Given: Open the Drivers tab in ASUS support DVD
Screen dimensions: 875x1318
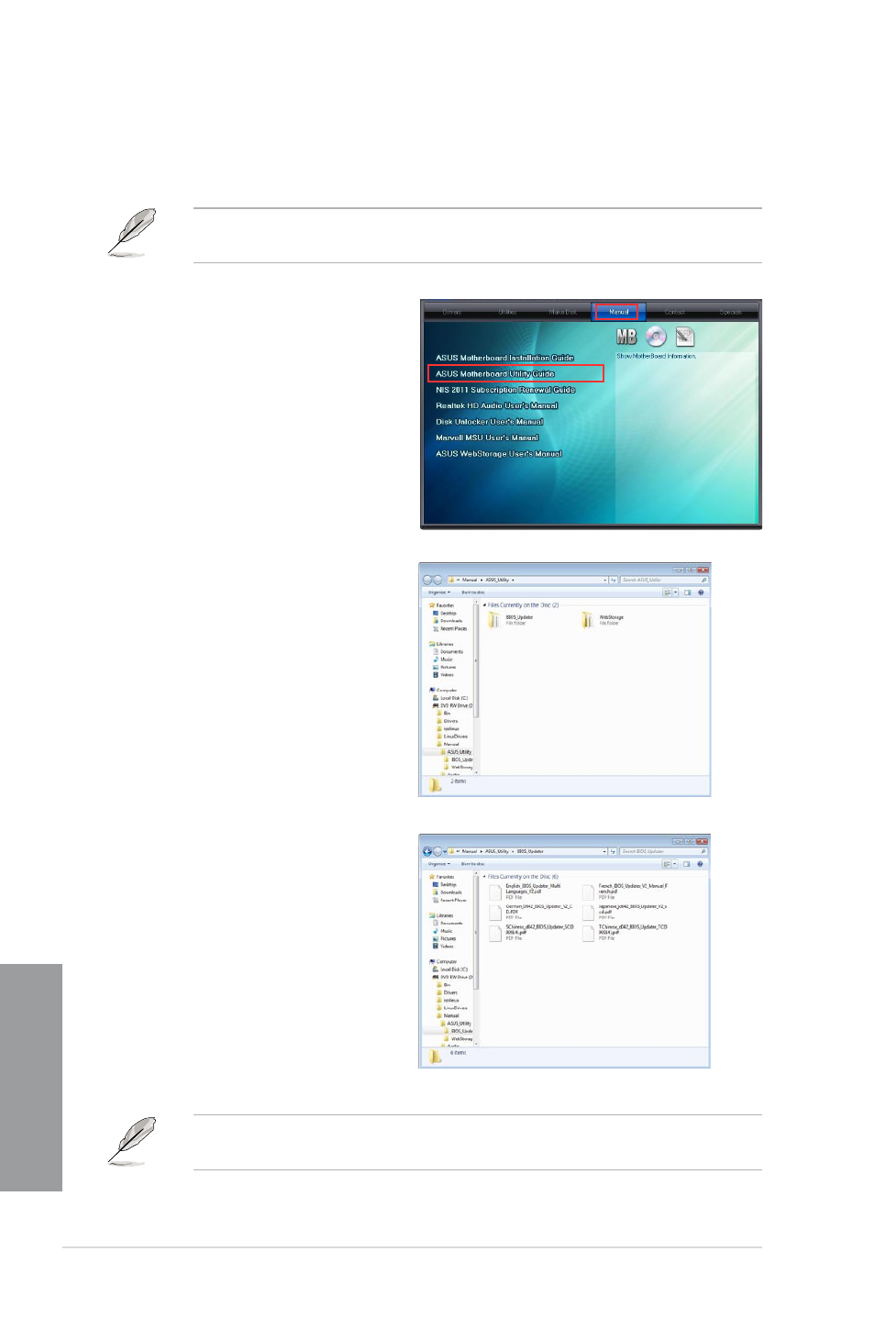Looking at the screenshot, I should pyautogui.click(x=452, y=312).
